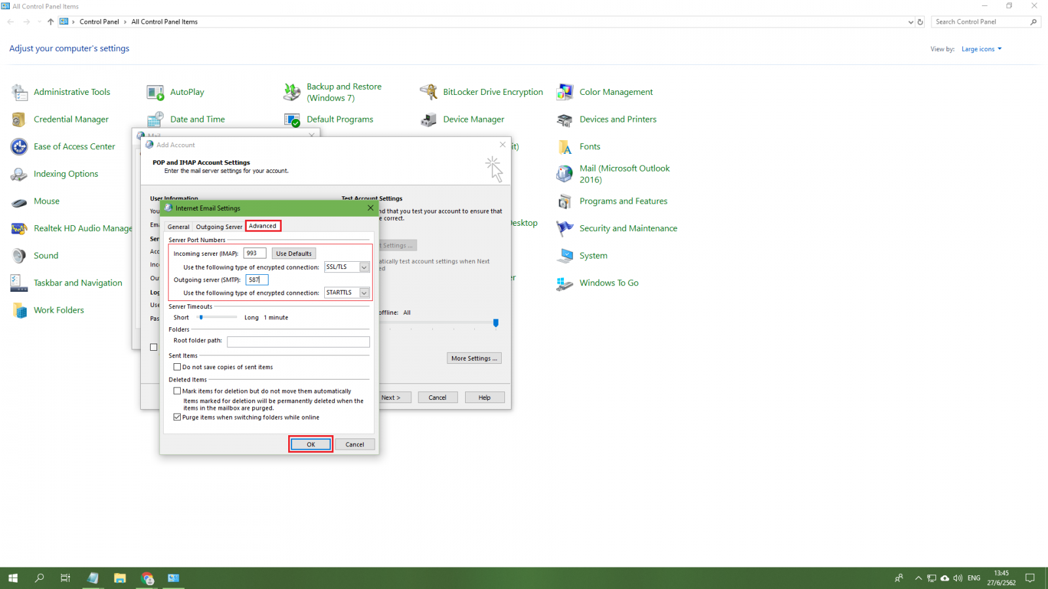The image size is (1048, 589).
Task: Open Ease of Access Center icon
Action: pyautogui.click(x=20, y=147)
